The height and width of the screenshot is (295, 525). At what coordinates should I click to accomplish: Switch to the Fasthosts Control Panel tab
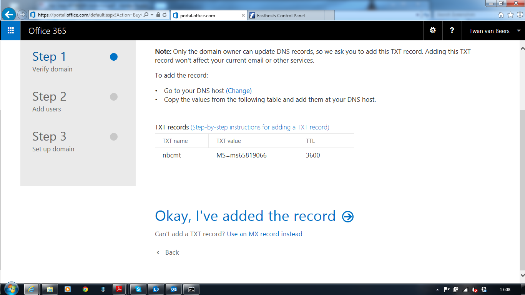pos(286,15)
